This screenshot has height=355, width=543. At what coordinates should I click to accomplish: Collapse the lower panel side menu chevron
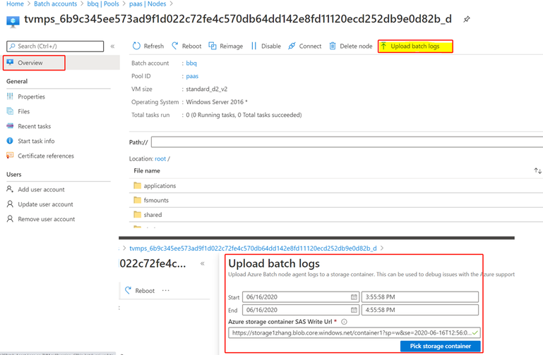202,263
